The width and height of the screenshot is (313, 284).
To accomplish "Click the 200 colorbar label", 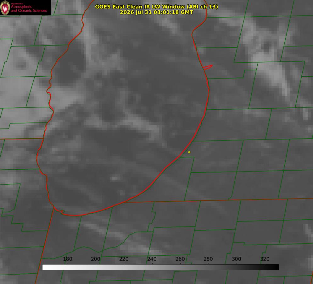I will pos(96,259).
